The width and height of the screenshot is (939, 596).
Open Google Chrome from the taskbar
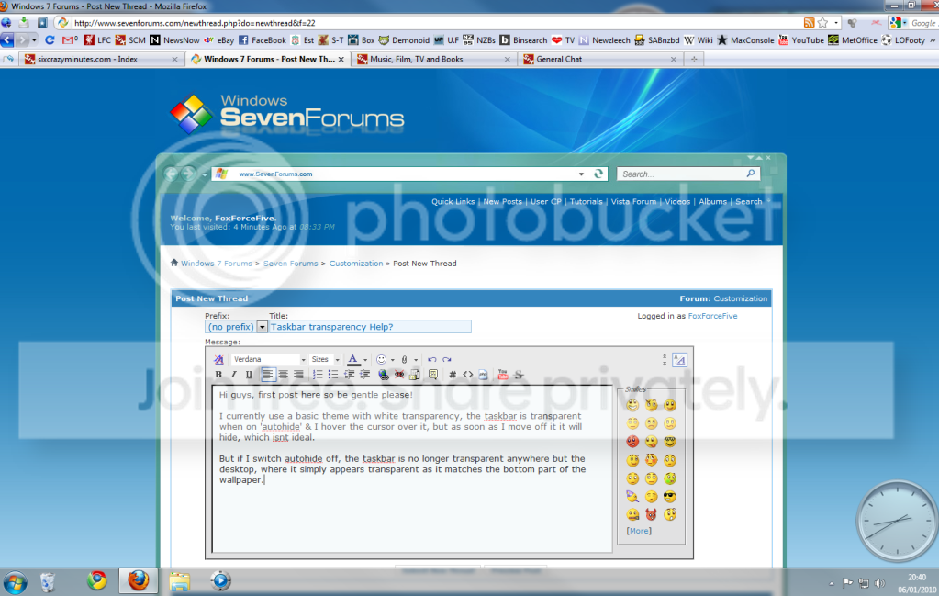click(x=97, y=580)
